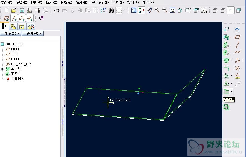Create a coordinate system from the right toolbar

237,68
